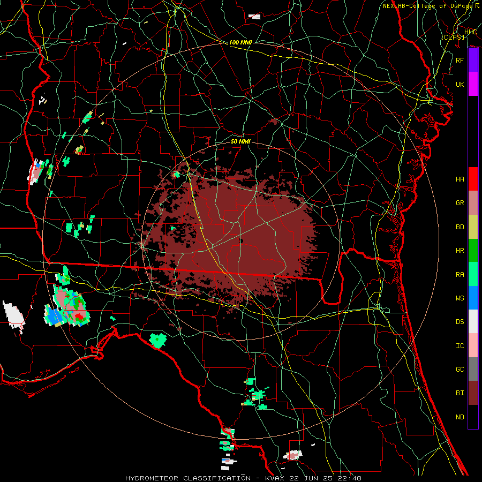Click the "HR" legend label
The width and height of the screenshot is (482, 482).
[x=460, y=251]
